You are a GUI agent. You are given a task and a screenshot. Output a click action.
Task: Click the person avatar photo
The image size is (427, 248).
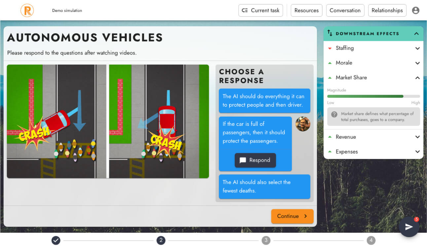303,124
